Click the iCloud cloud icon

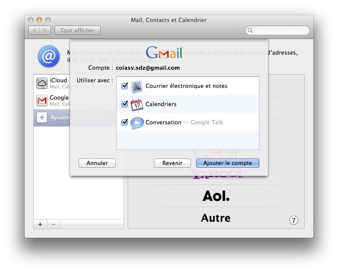42,83
